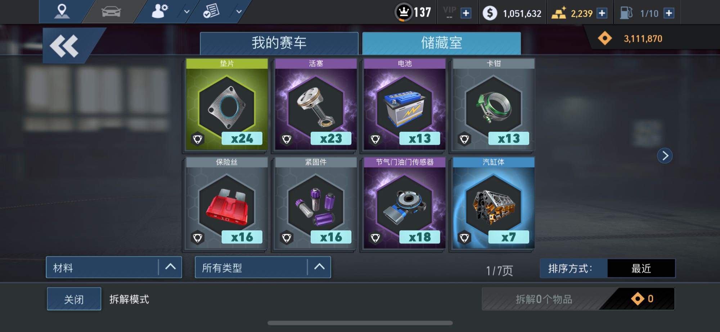Add VIP points with plus icon
Image resolution: width=720 pixels, height=332 pixels.
click(x=466, y=13)
